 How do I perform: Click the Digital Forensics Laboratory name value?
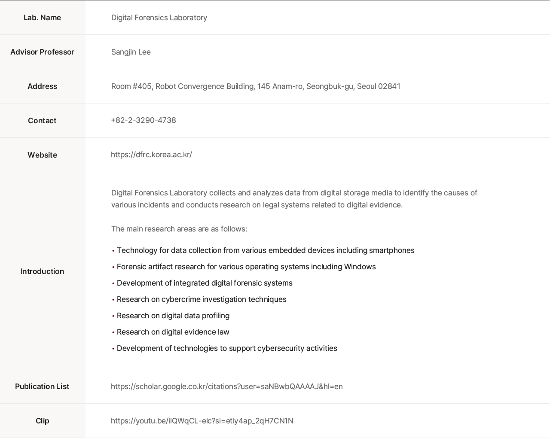click(159, 18)
